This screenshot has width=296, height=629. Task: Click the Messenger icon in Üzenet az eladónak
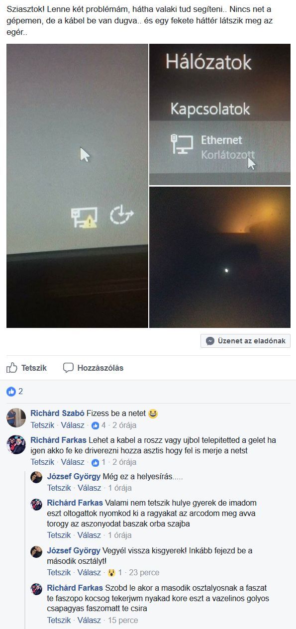[210, 341]
